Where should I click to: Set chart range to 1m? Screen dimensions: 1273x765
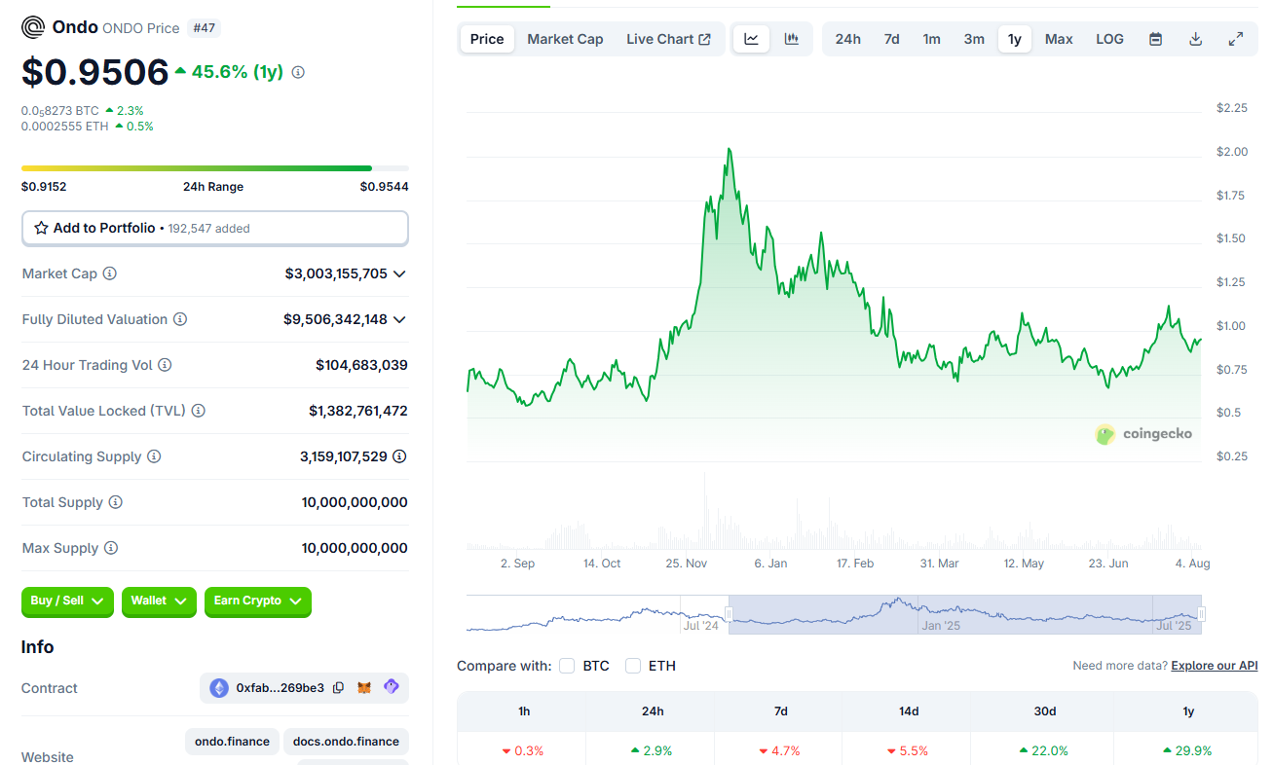(931, 39)
